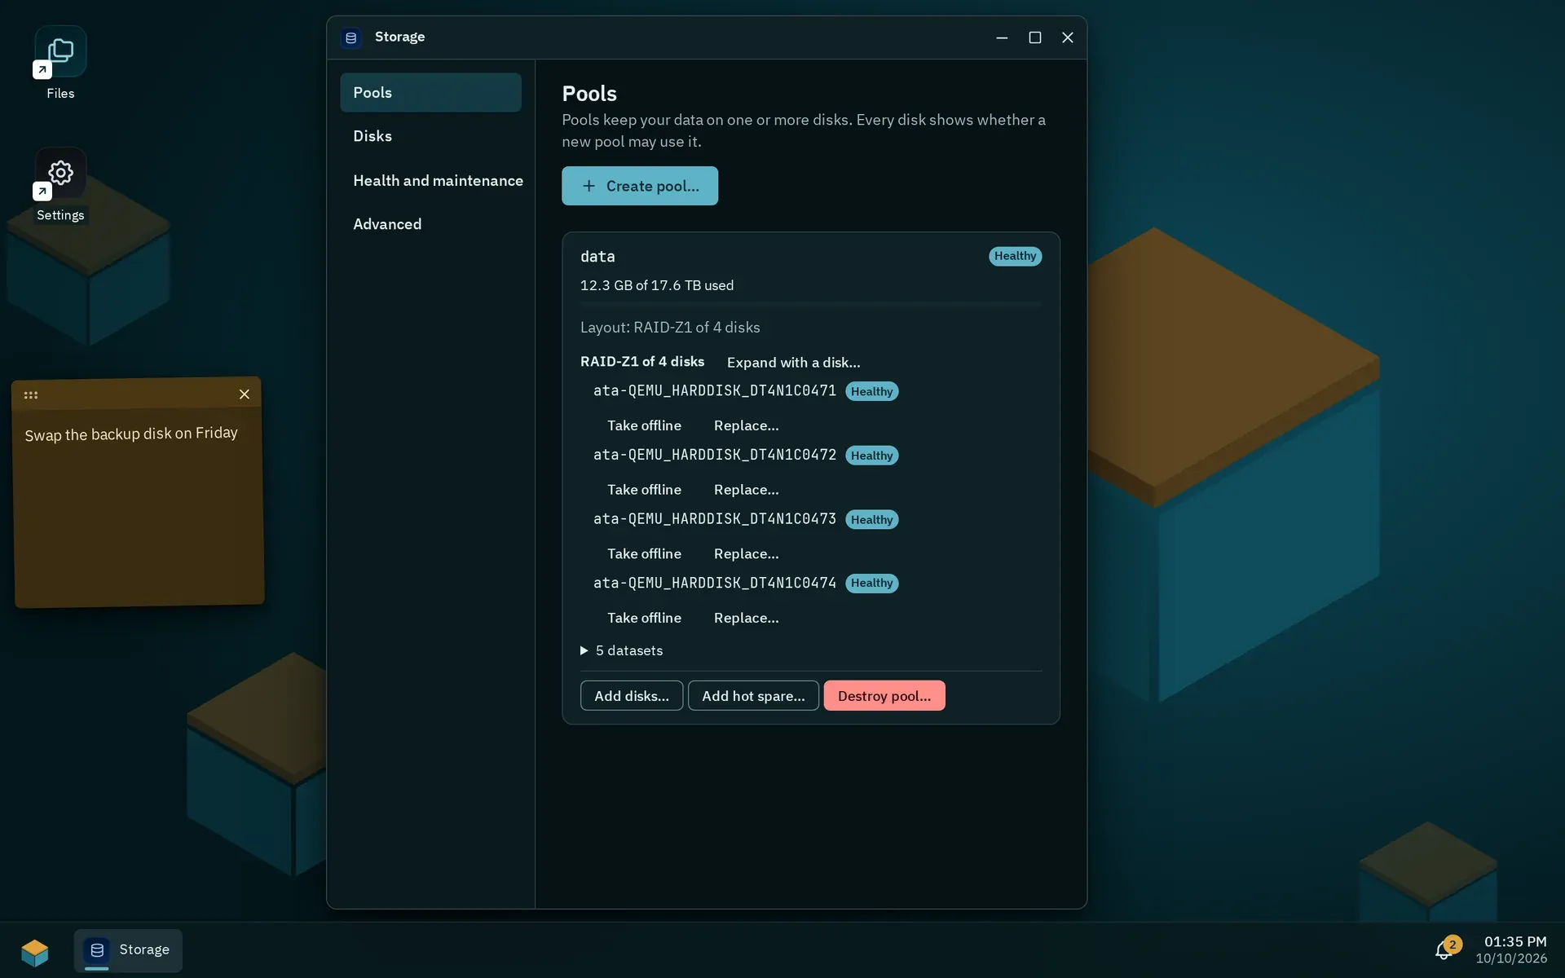
Task: Click the 12.3 GB of 17.6 TB used text
Action: coord(657,285)
